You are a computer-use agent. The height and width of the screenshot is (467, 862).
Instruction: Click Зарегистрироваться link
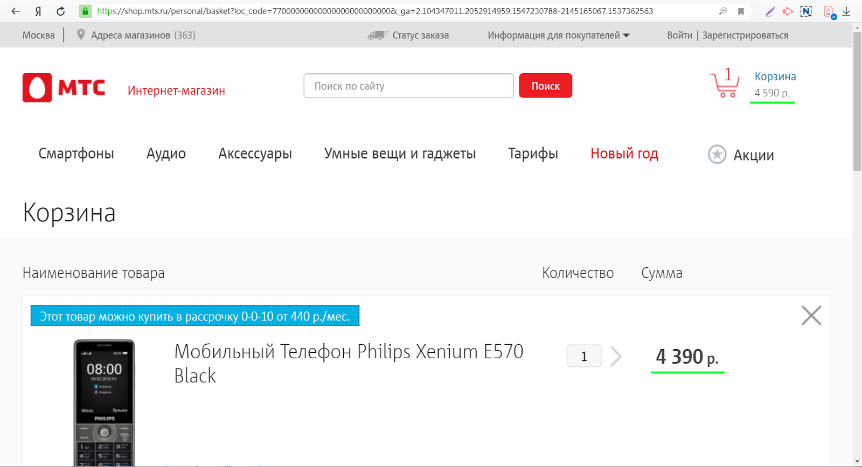point(745,35)
